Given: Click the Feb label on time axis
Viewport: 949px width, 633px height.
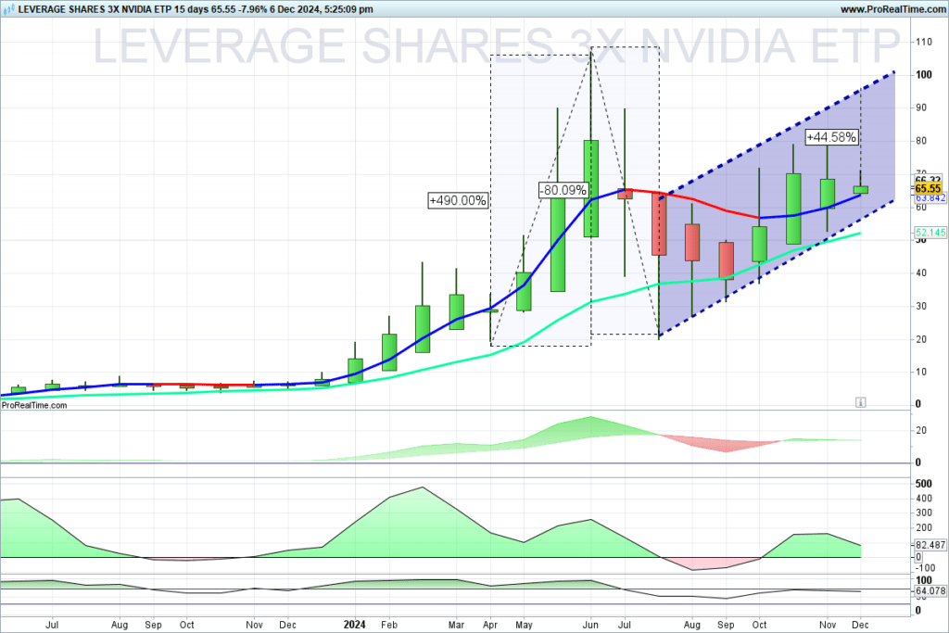Looking at the screenshot, I should [389, 625].
